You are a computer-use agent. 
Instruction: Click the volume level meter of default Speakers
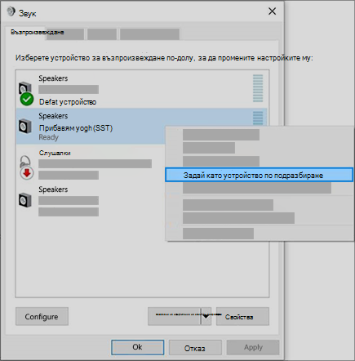pyautogui.click(x=258, y=88)
